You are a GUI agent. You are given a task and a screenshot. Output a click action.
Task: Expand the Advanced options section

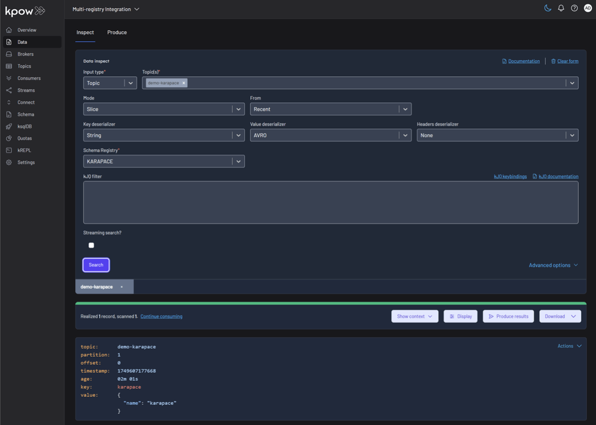(x=552, y=265)
